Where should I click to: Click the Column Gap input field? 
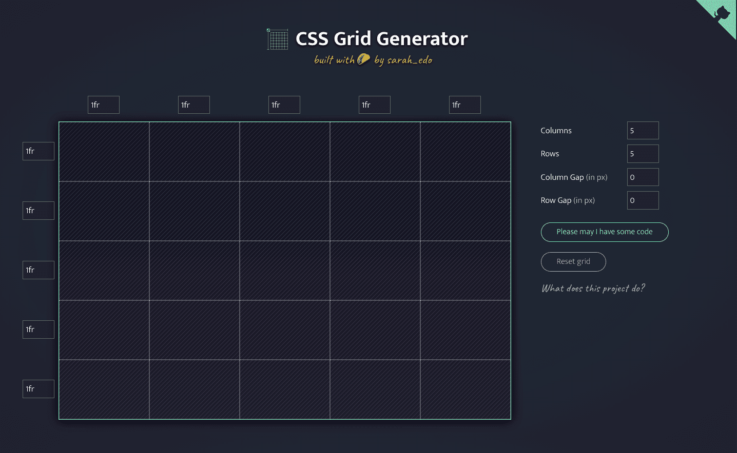pos(643,177)
